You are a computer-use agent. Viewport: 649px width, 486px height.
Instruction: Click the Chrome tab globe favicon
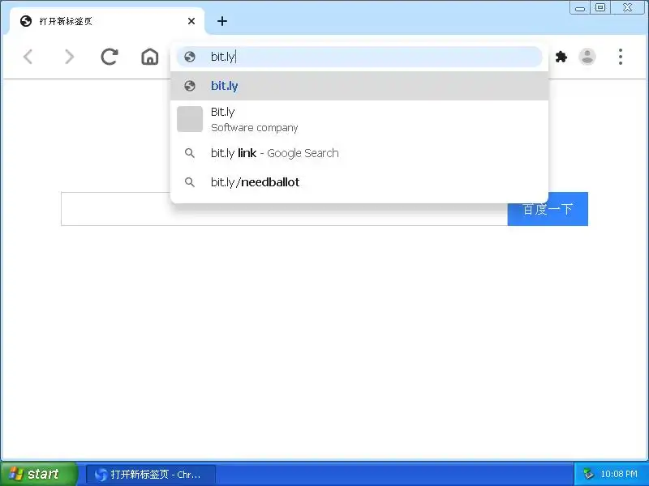point(26,21)
